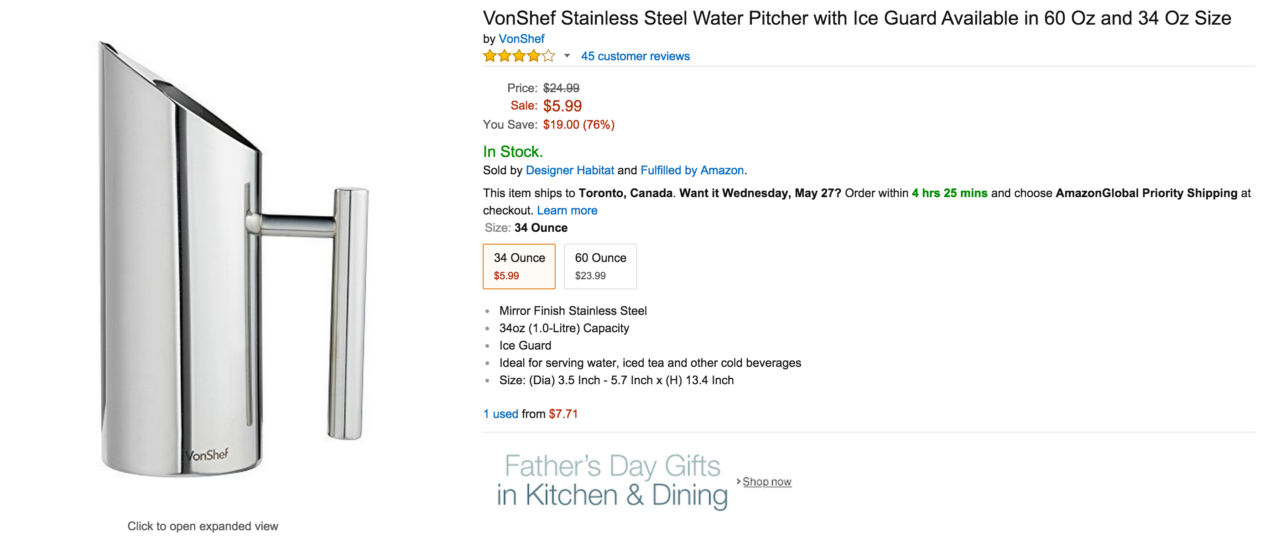Viewport: 1271px width, 554px height.
Task: Open the Father's Day Gifts banner
Action: [612, 480]
